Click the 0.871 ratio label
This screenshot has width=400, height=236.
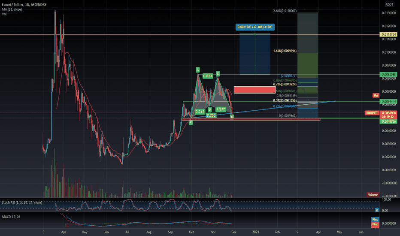[x=208, y=76]
